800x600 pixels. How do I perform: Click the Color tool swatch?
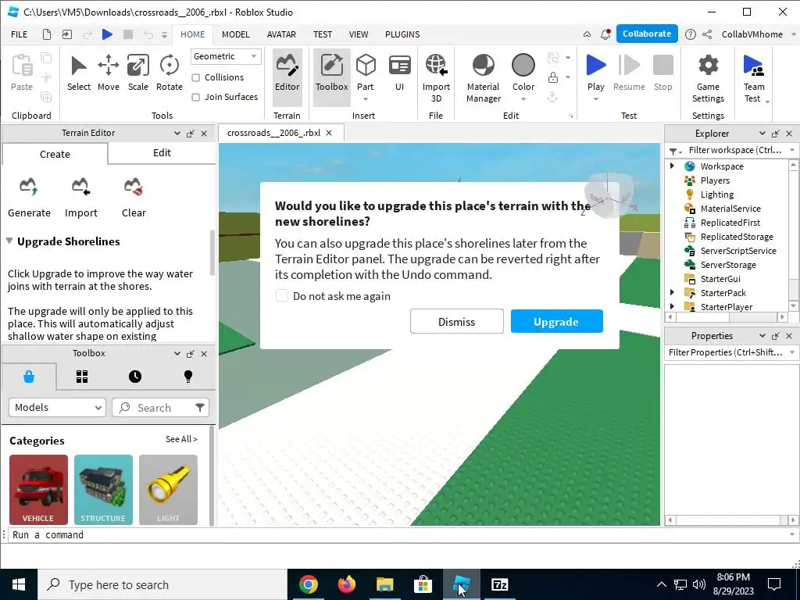coord(523,66)
